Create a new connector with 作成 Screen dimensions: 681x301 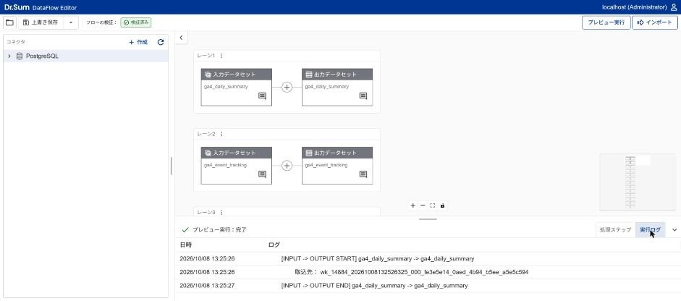click(x=138, y=42)
